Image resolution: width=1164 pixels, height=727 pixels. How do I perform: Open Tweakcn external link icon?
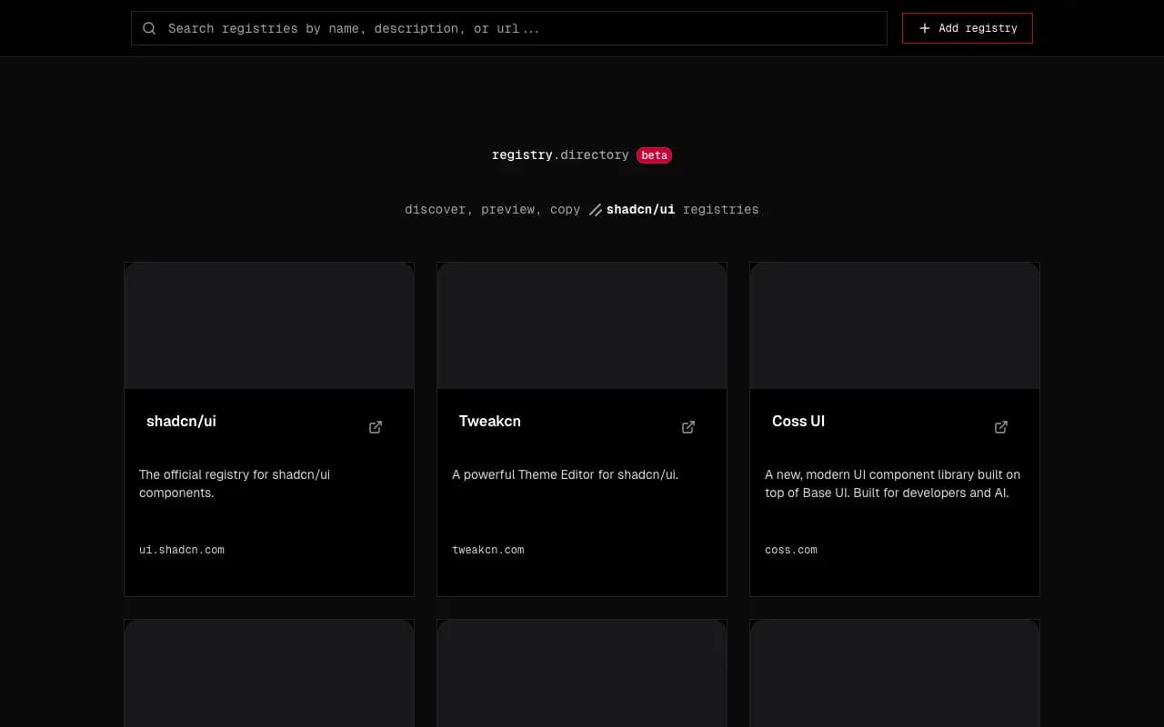[x=687, y=426]
